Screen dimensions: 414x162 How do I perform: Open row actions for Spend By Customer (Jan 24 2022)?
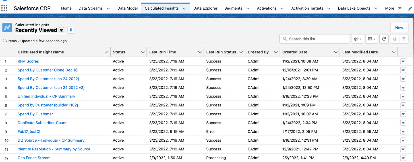click(403, 79)
